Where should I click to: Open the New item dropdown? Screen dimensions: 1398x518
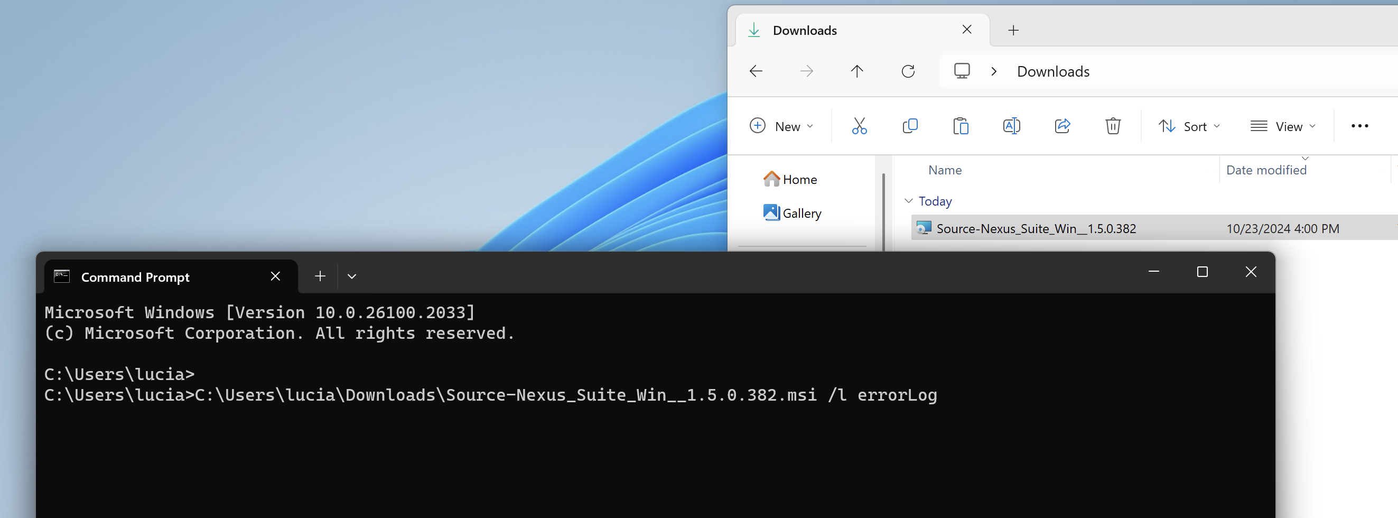pyautogui.click(x=781, y=126)
